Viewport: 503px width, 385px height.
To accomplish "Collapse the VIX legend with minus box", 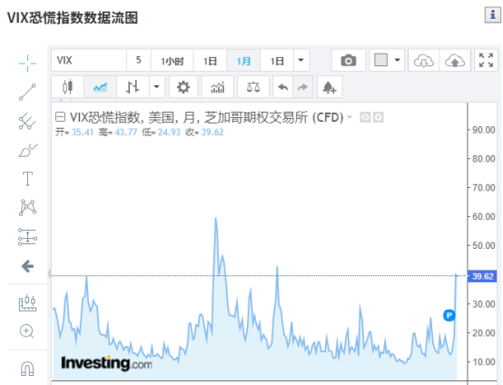I will coord(60,117).
